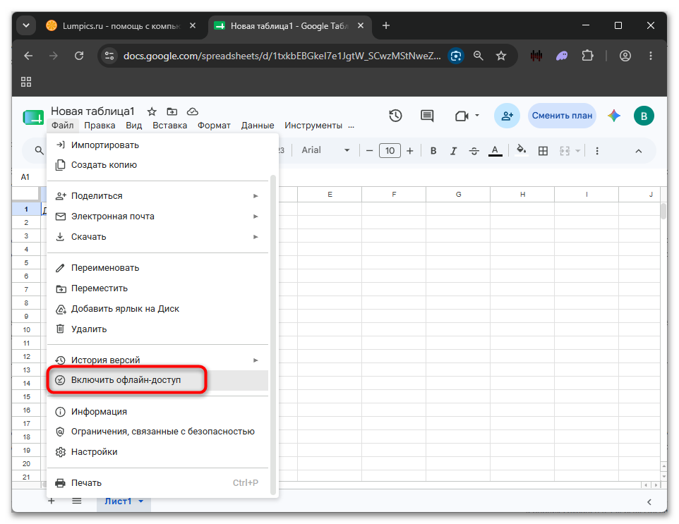Open the Вставка menu
679x524 pixels.
(x=169, y=126)
